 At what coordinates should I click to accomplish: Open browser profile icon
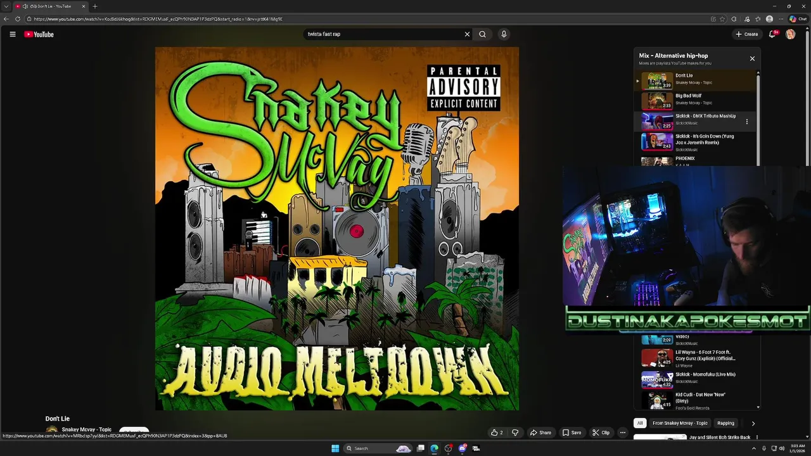[x=769, y=19]
